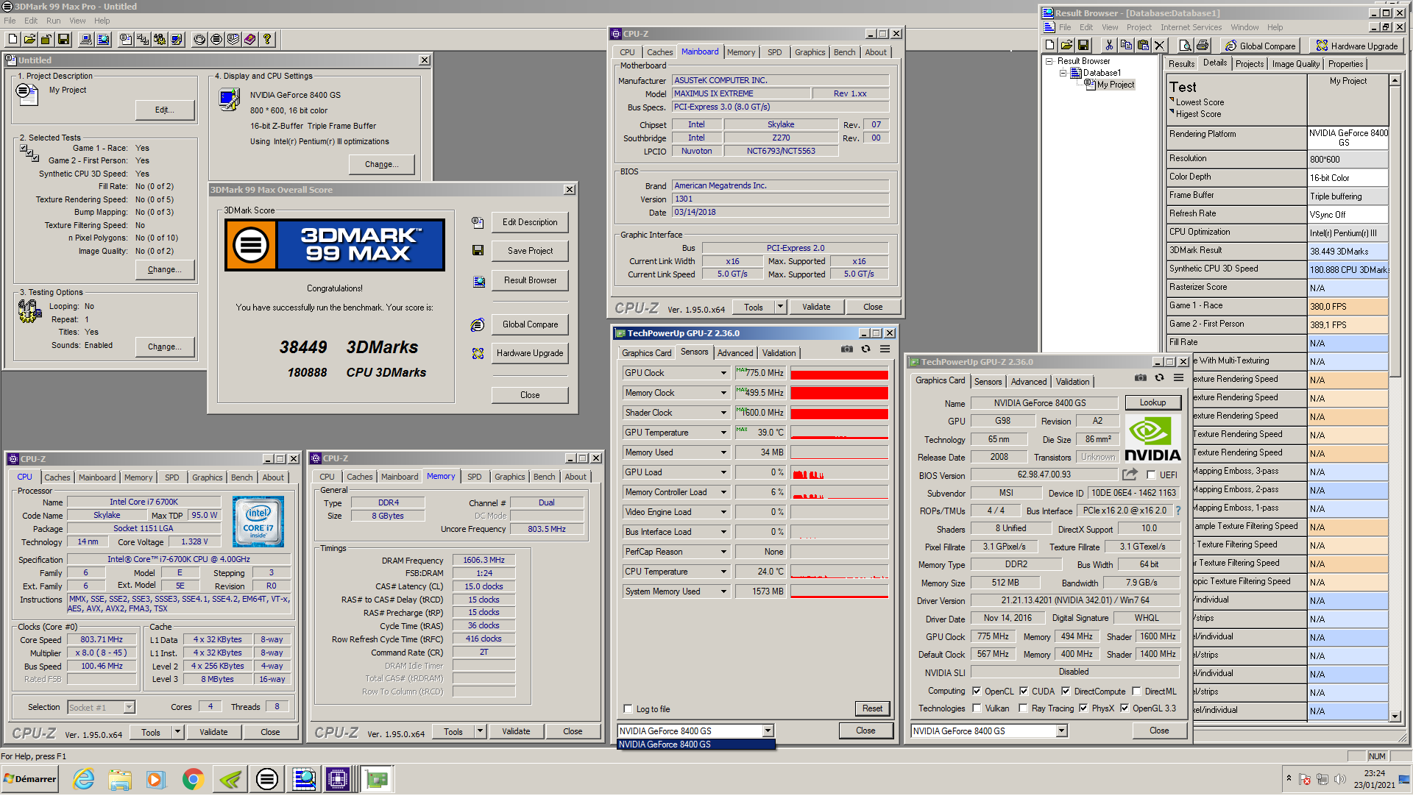Click GPU-Z graphics card icon on taskbar

point(376,779)
